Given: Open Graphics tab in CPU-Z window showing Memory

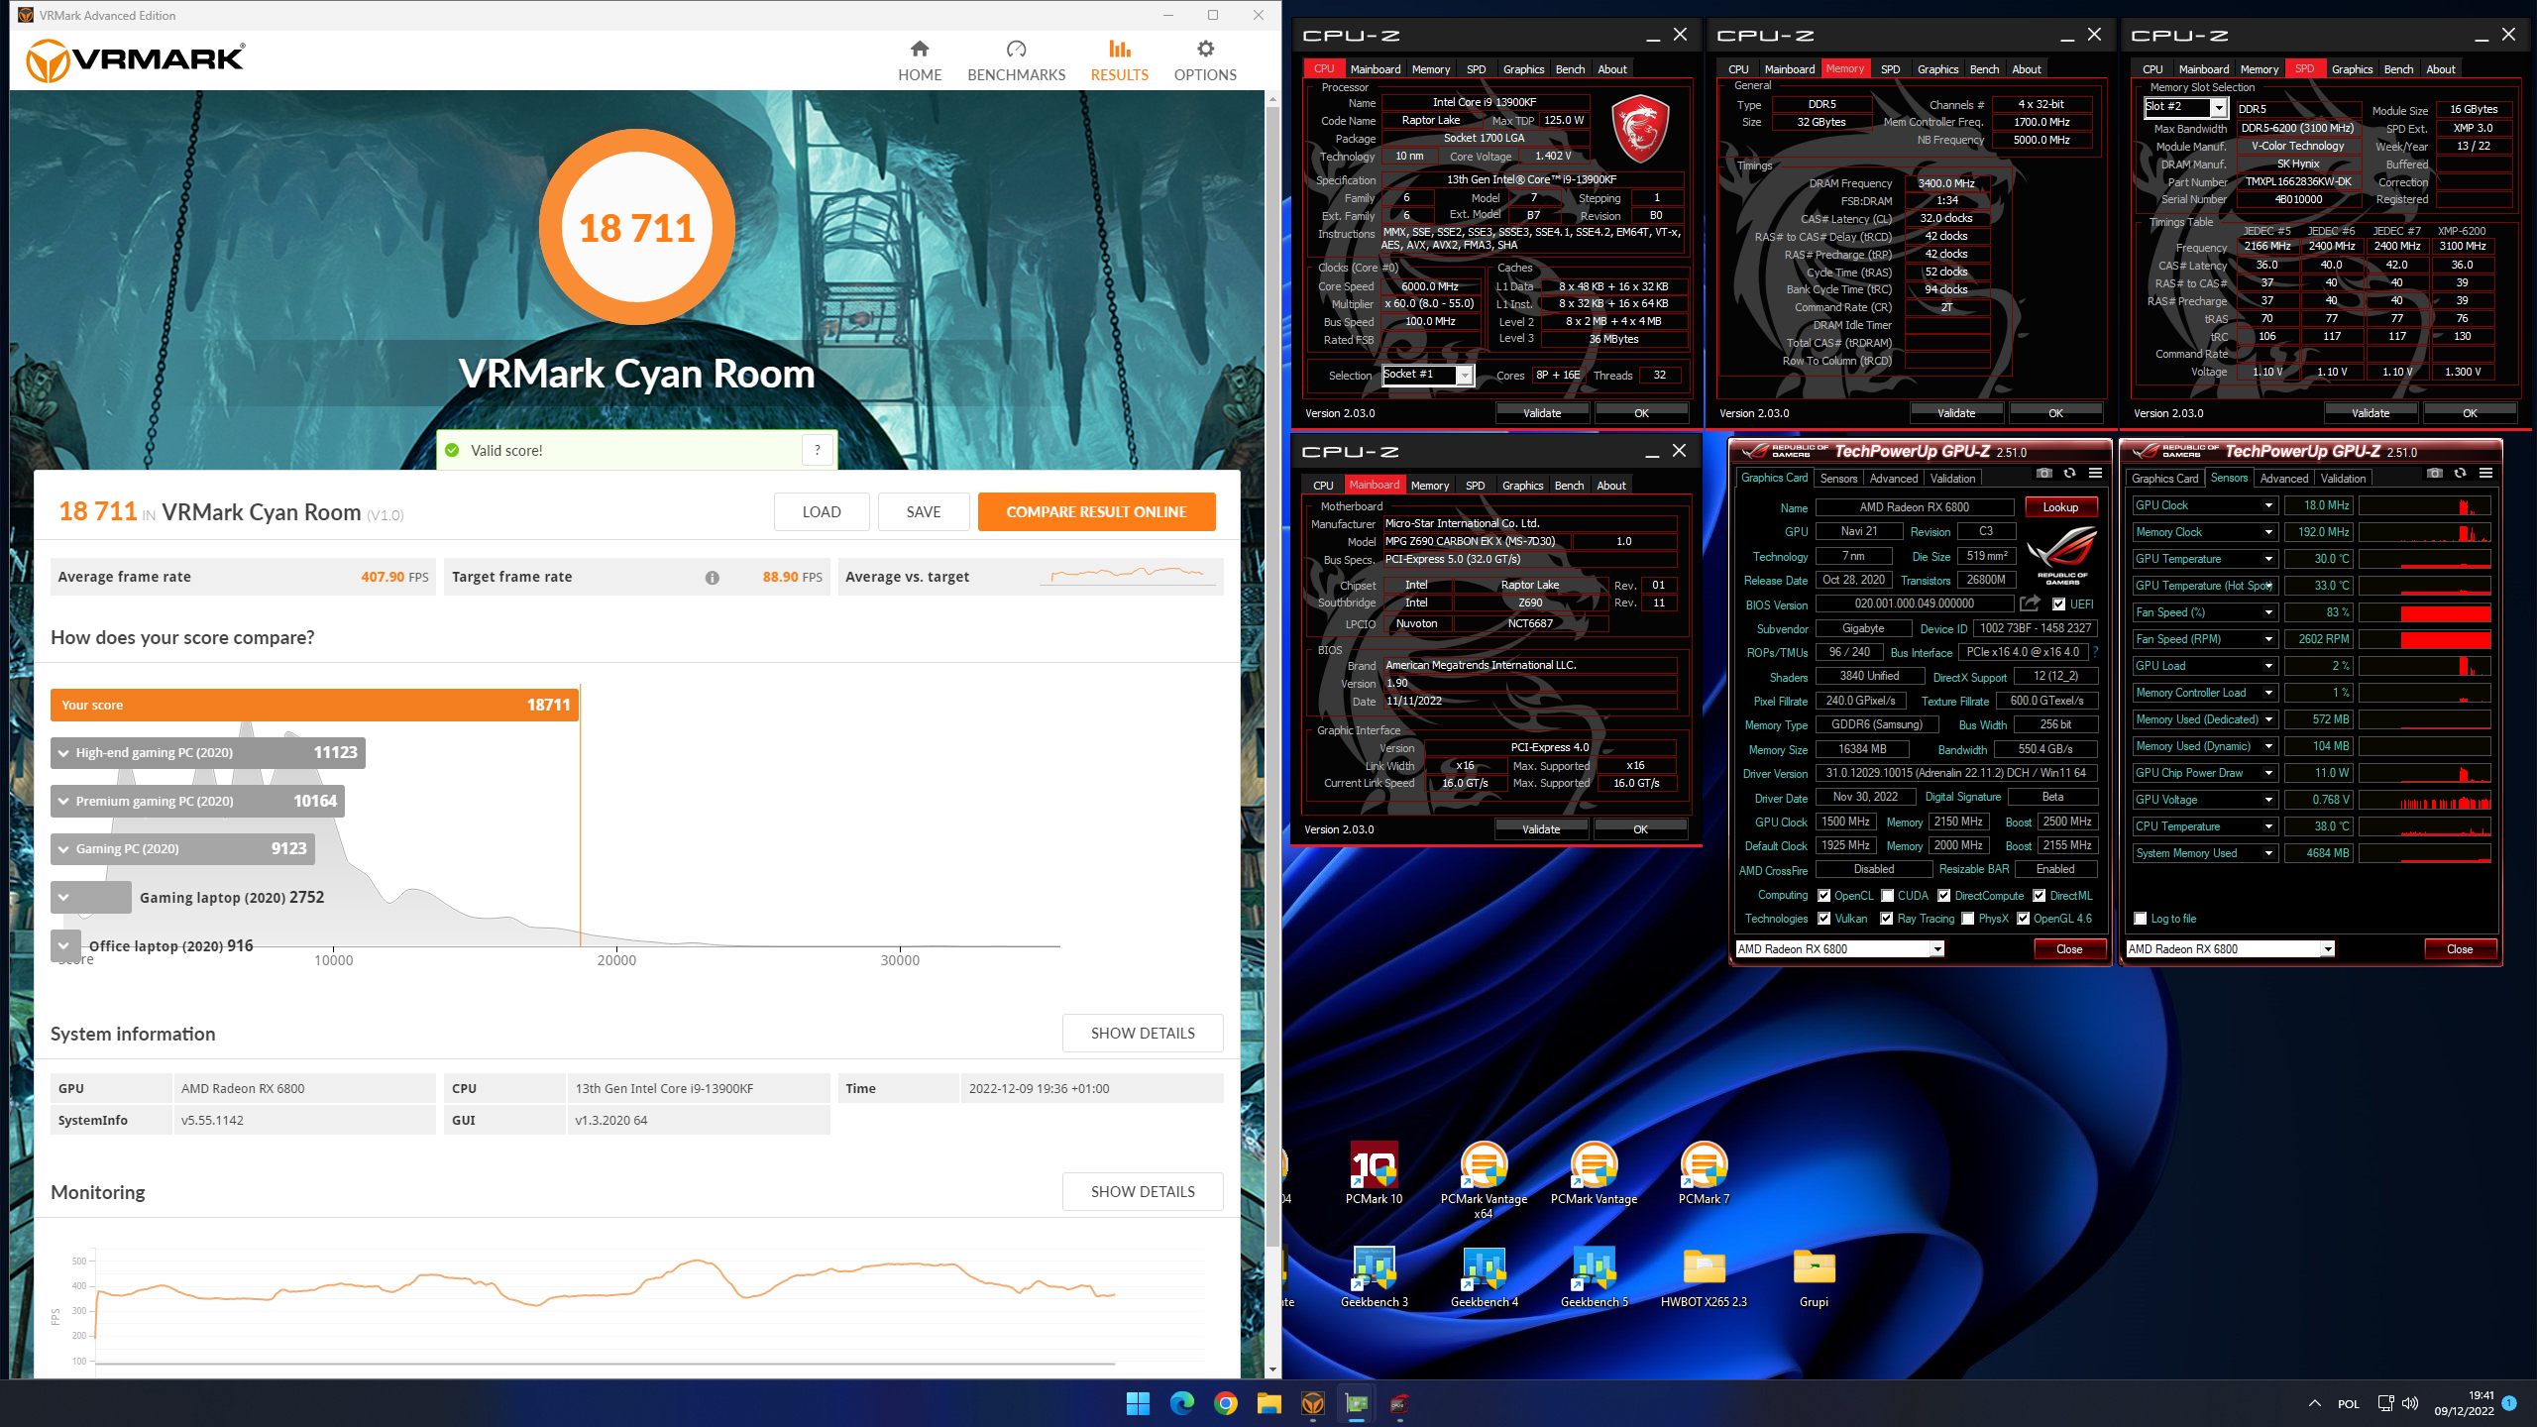Looking at the screenshot, I should (1937, 69).
